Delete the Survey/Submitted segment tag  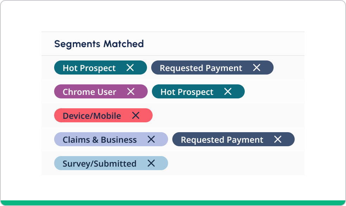pos(151,163)
